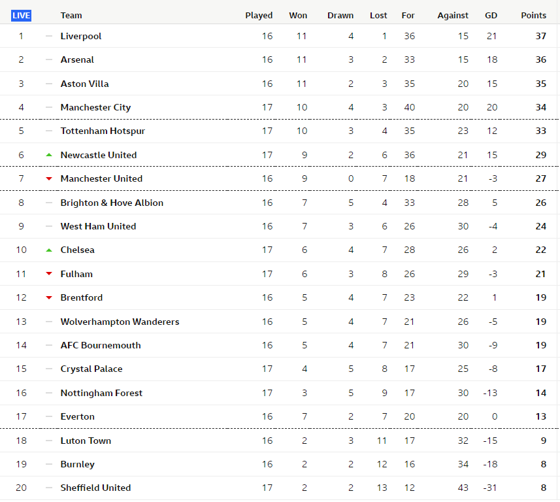The width and height of the screenshot is (560, 502).
Task: Open the Everton team link
Action: [78, 416]
